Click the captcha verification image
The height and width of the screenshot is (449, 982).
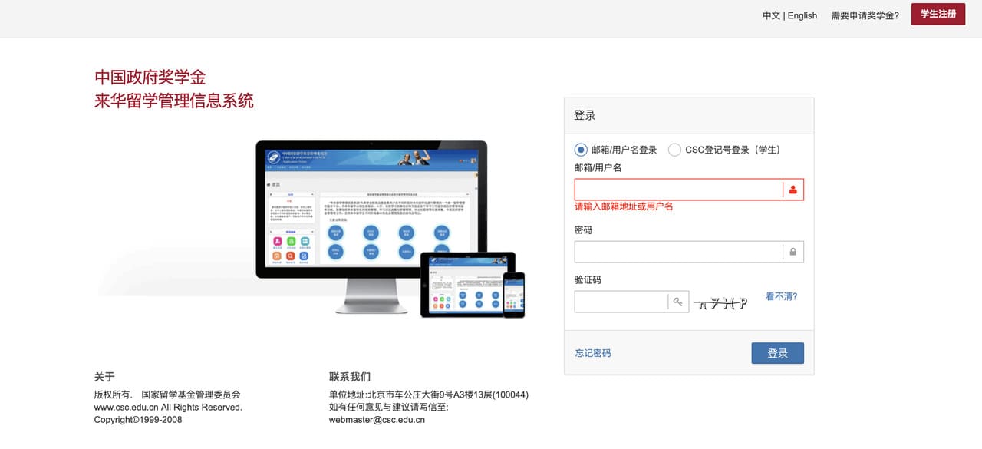(x=720, y=302)
